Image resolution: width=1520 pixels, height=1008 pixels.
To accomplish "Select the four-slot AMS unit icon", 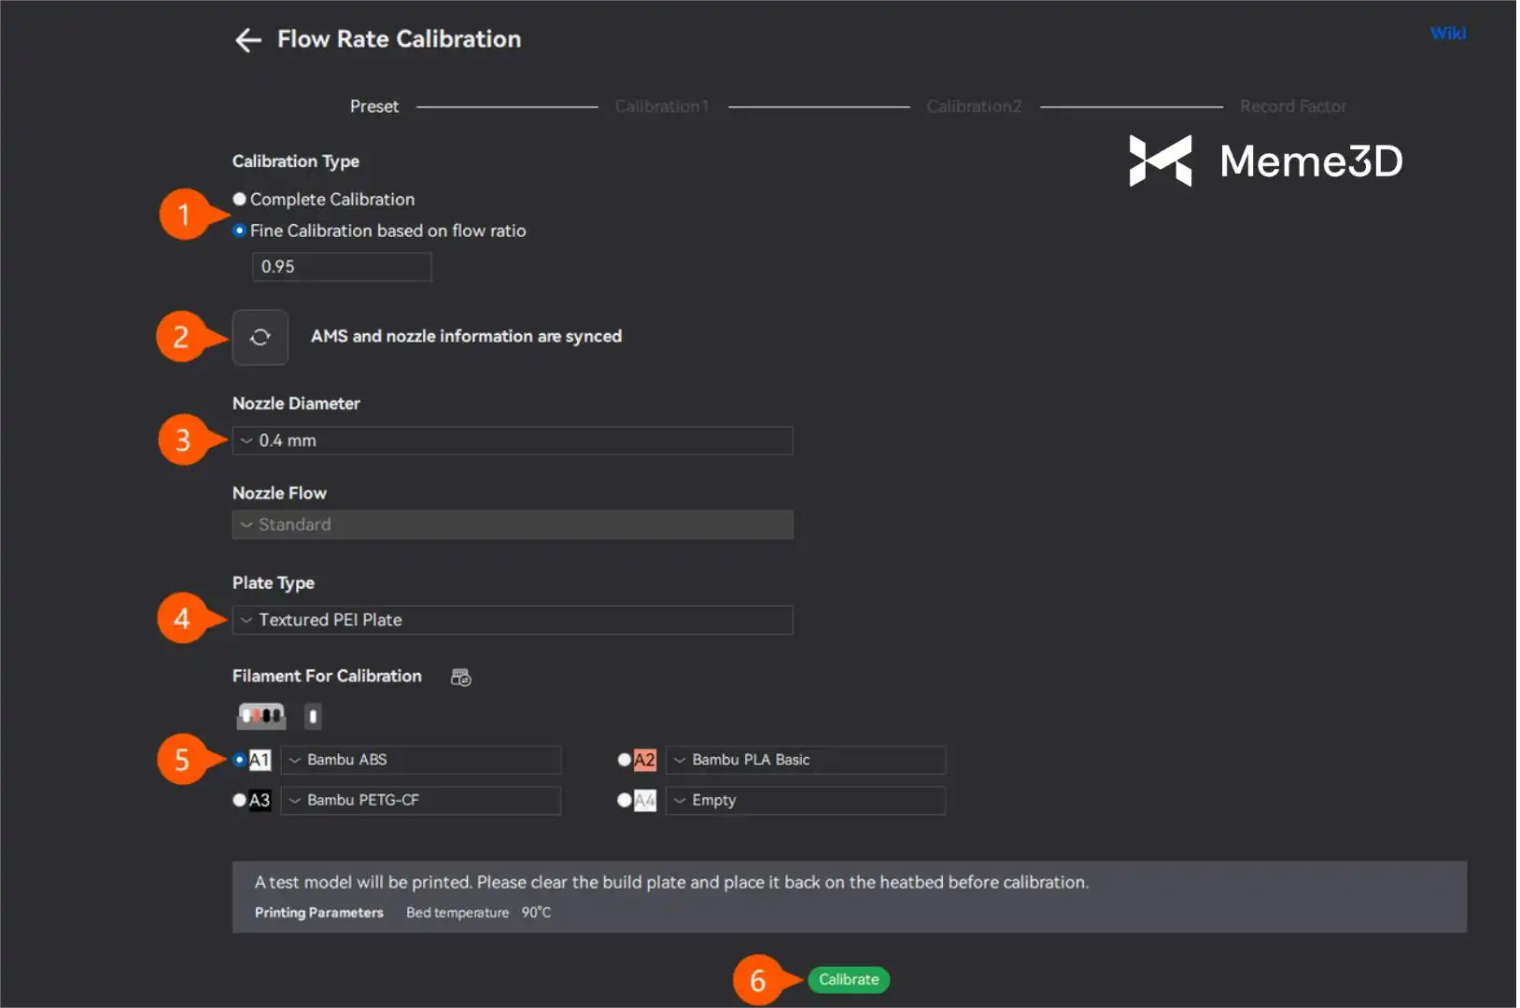I will [x=261, y=716].
